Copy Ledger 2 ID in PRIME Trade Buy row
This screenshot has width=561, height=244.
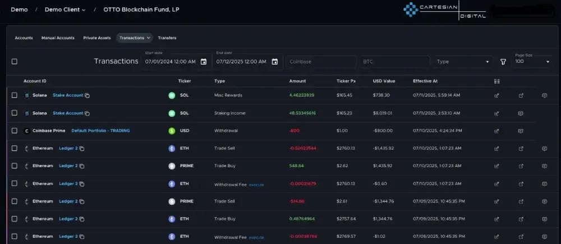pos(82,166)
